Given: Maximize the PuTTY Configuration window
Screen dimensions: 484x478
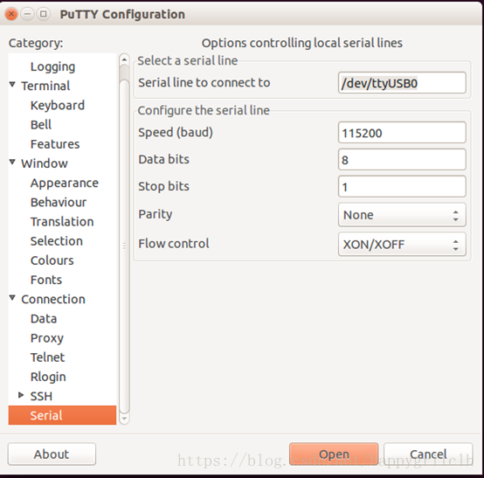Looking at the screenshot, I should 44,14.
